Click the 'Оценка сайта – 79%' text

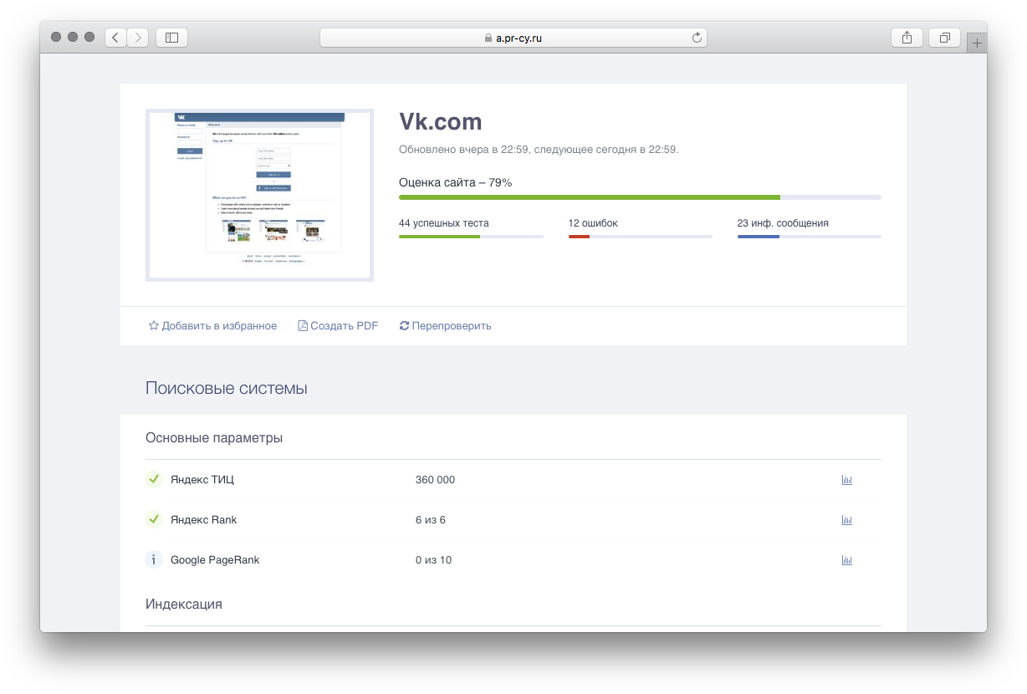pos(456,182)
